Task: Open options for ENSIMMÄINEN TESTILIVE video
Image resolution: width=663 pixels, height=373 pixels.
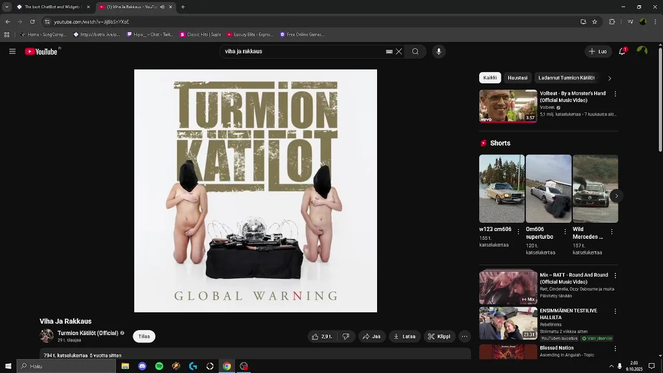Action: pyautogui.click(x=615, y=311)
